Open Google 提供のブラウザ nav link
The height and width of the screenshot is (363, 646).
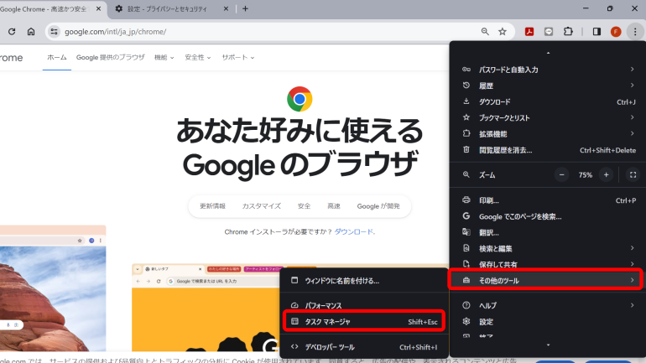pos(111,58)
